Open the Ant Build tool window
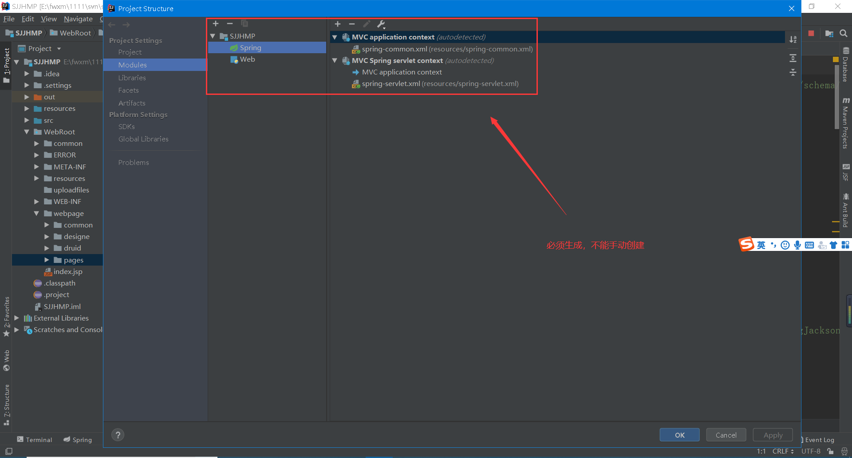 (846, 210)
